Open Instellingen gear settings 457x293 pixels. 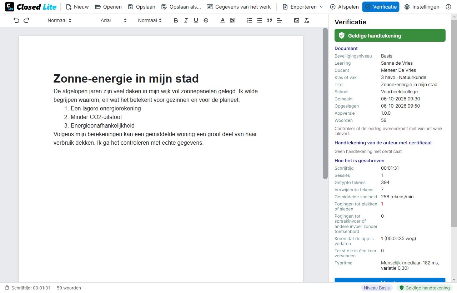click(422, 7)
